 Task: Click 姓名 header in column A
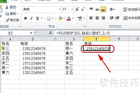click(x=10, y=43)
